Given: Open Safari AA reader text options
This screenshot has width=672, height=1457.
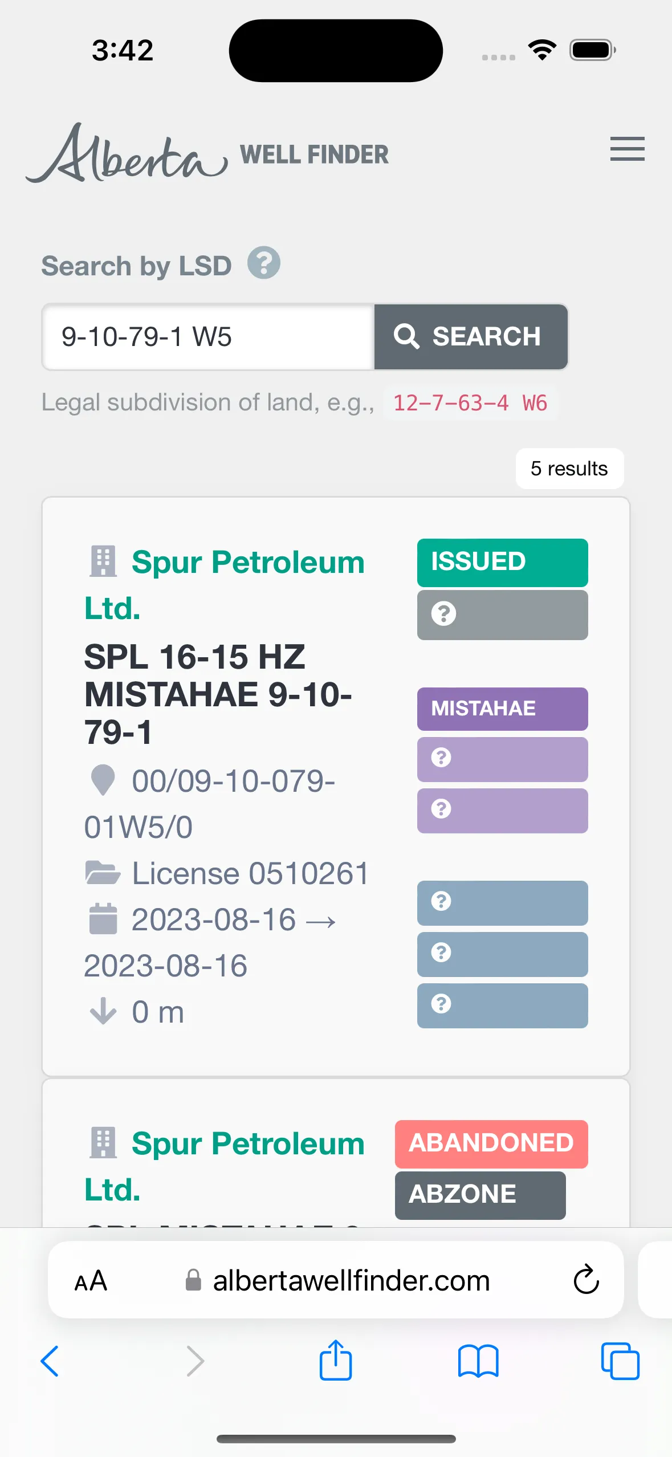Looking at the screenshot, I should (91, 1281).
